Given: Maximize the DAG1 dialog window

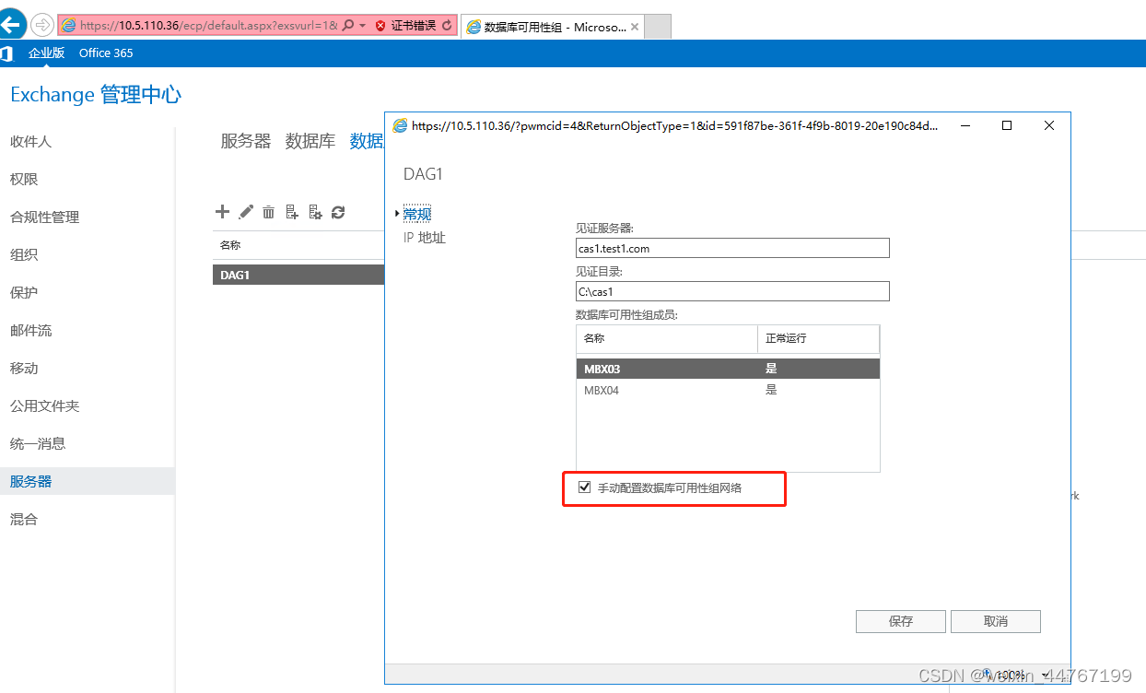Looking at the screenshot, I should click(1007, 125).
